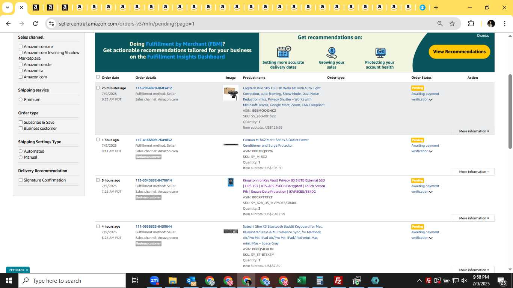Image resolution: width=513 pixels, height=288 pixels.
Task: Click the Kingston IronKey product thumbnail
Action: (x=231, y=182)
